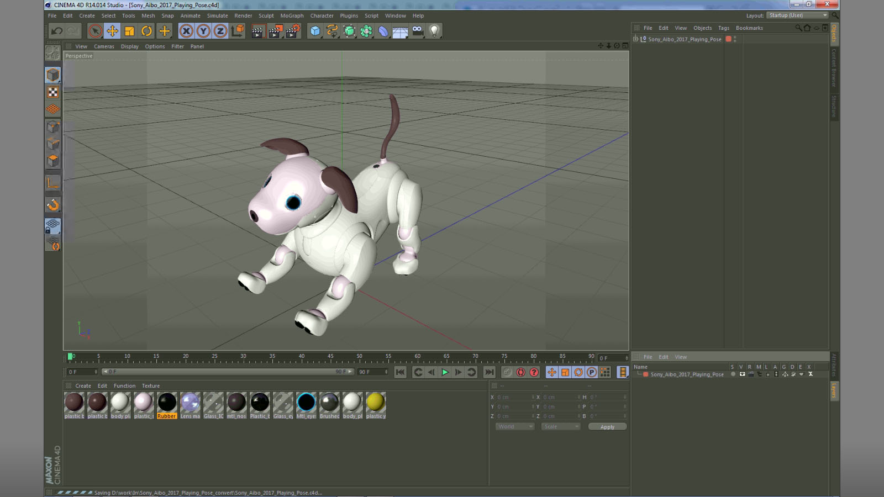Toggle position keyframe recording icon
The height and width of the screenshot is (497, 884).
tap(552, 372)
